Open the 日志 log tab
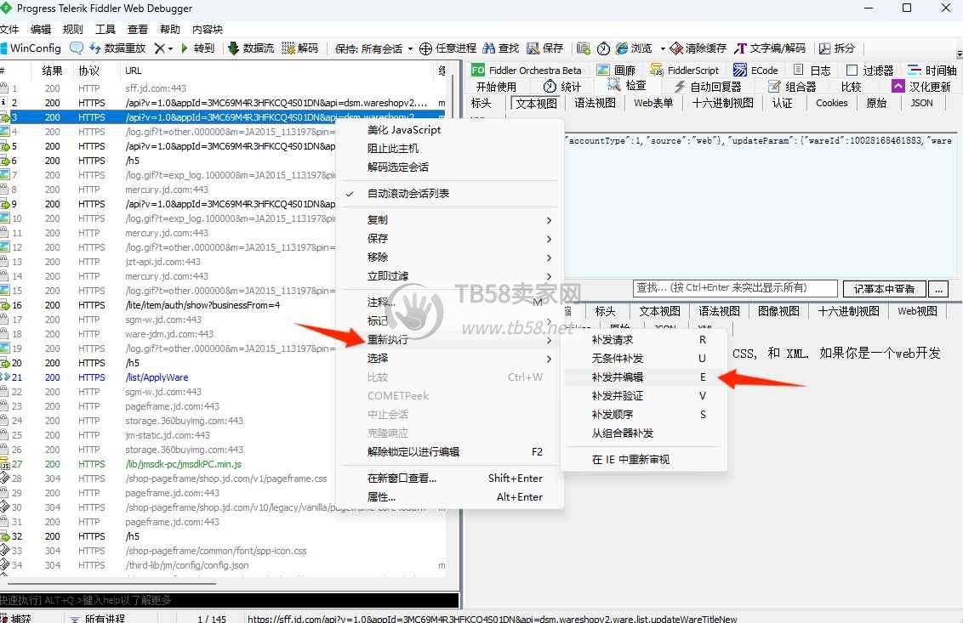 coord(812,70)
